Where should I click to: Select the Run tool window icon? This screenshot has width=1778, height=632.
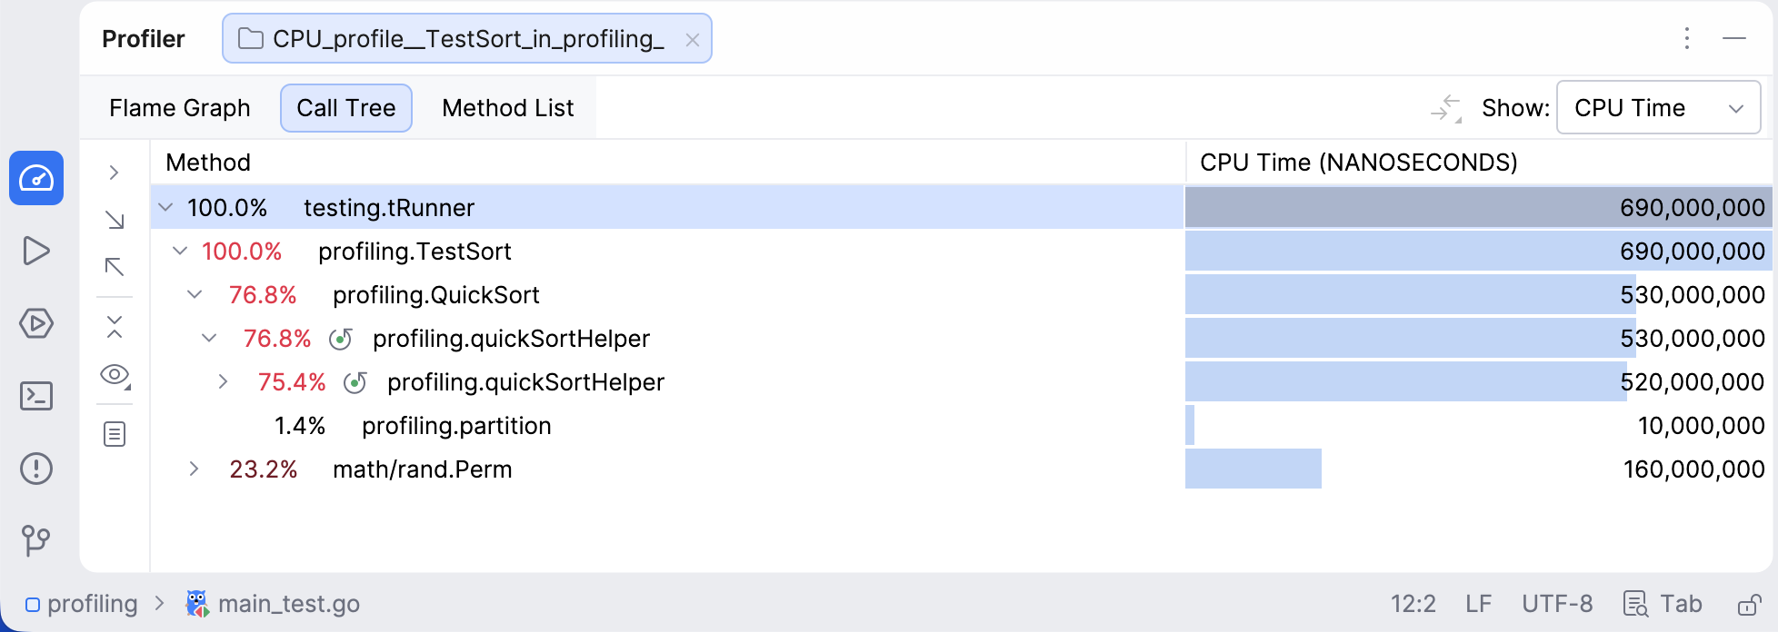36,252
